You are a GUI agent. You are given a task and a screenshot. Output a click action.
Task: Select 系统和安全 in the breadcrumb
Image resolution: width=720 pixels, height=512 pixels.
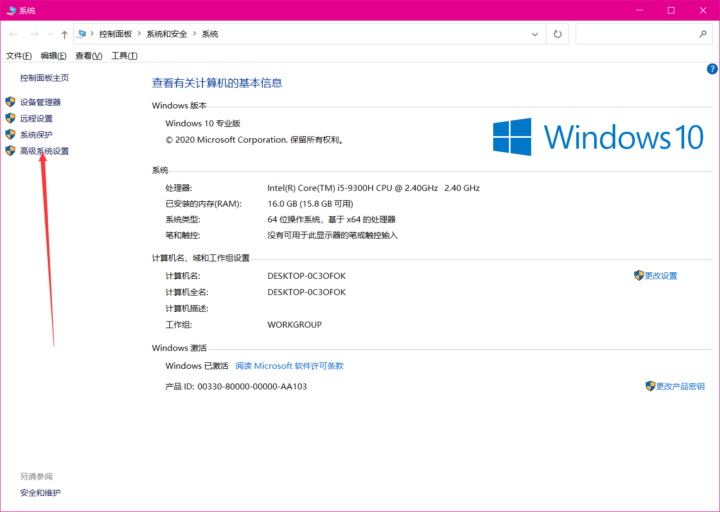[x=167, y=34]
